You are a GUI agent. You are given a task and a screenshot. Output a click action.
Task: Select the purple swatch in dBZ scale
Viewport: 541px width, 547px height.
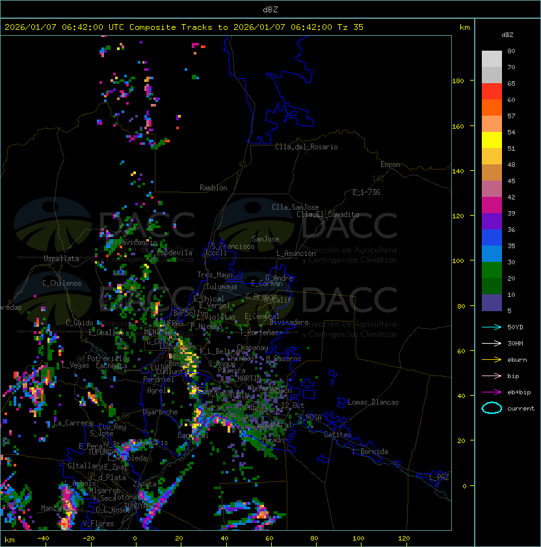pos(492,222)
